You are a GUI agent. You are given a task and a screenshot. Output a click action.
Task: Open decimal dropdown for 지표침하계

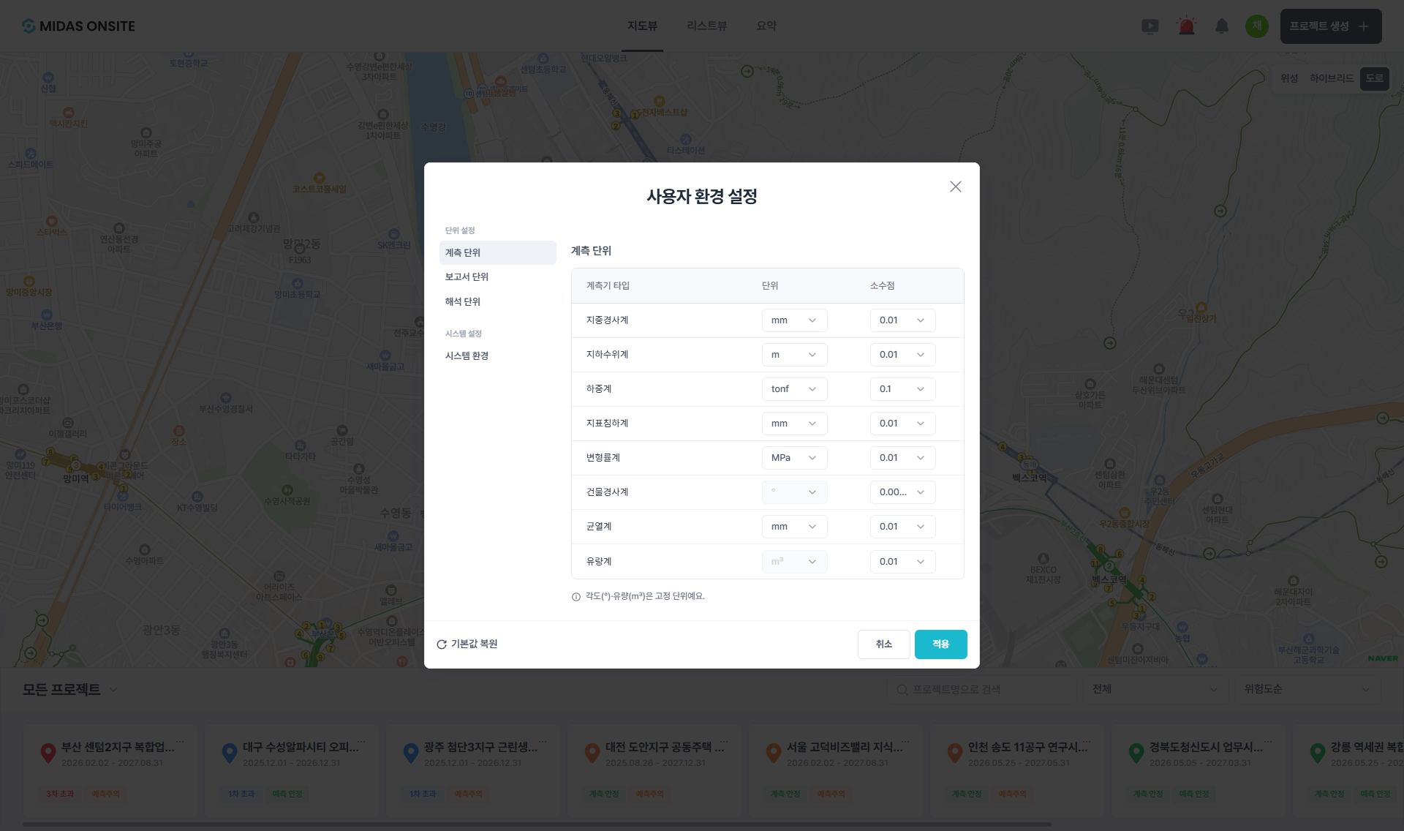click(902, 424)
